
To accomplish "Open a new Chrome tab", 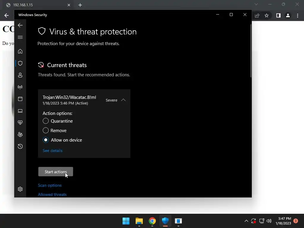I will [80, 5].
